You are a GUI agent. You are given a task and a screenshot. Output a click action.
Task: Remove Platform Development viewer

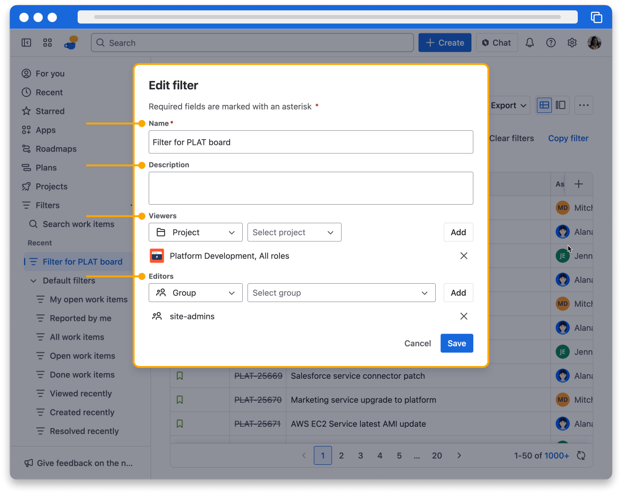point(464,256)
